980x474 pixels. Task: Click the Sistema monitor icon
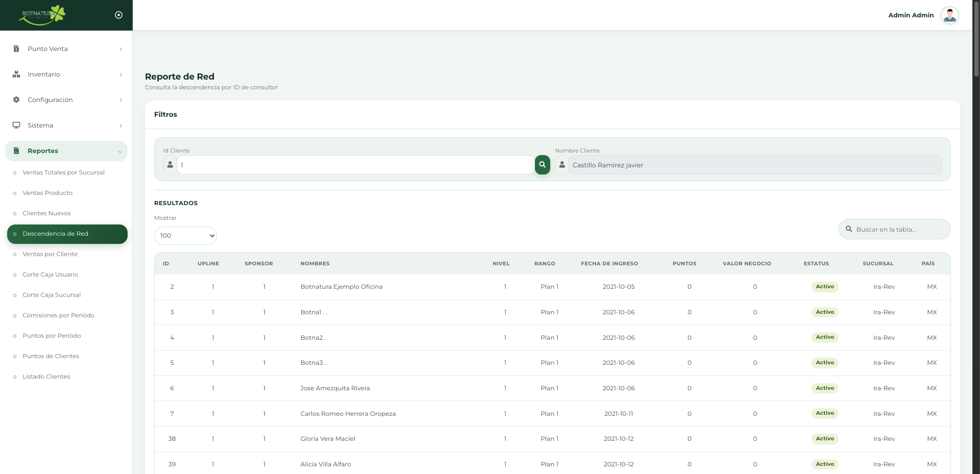pos(16,126)
